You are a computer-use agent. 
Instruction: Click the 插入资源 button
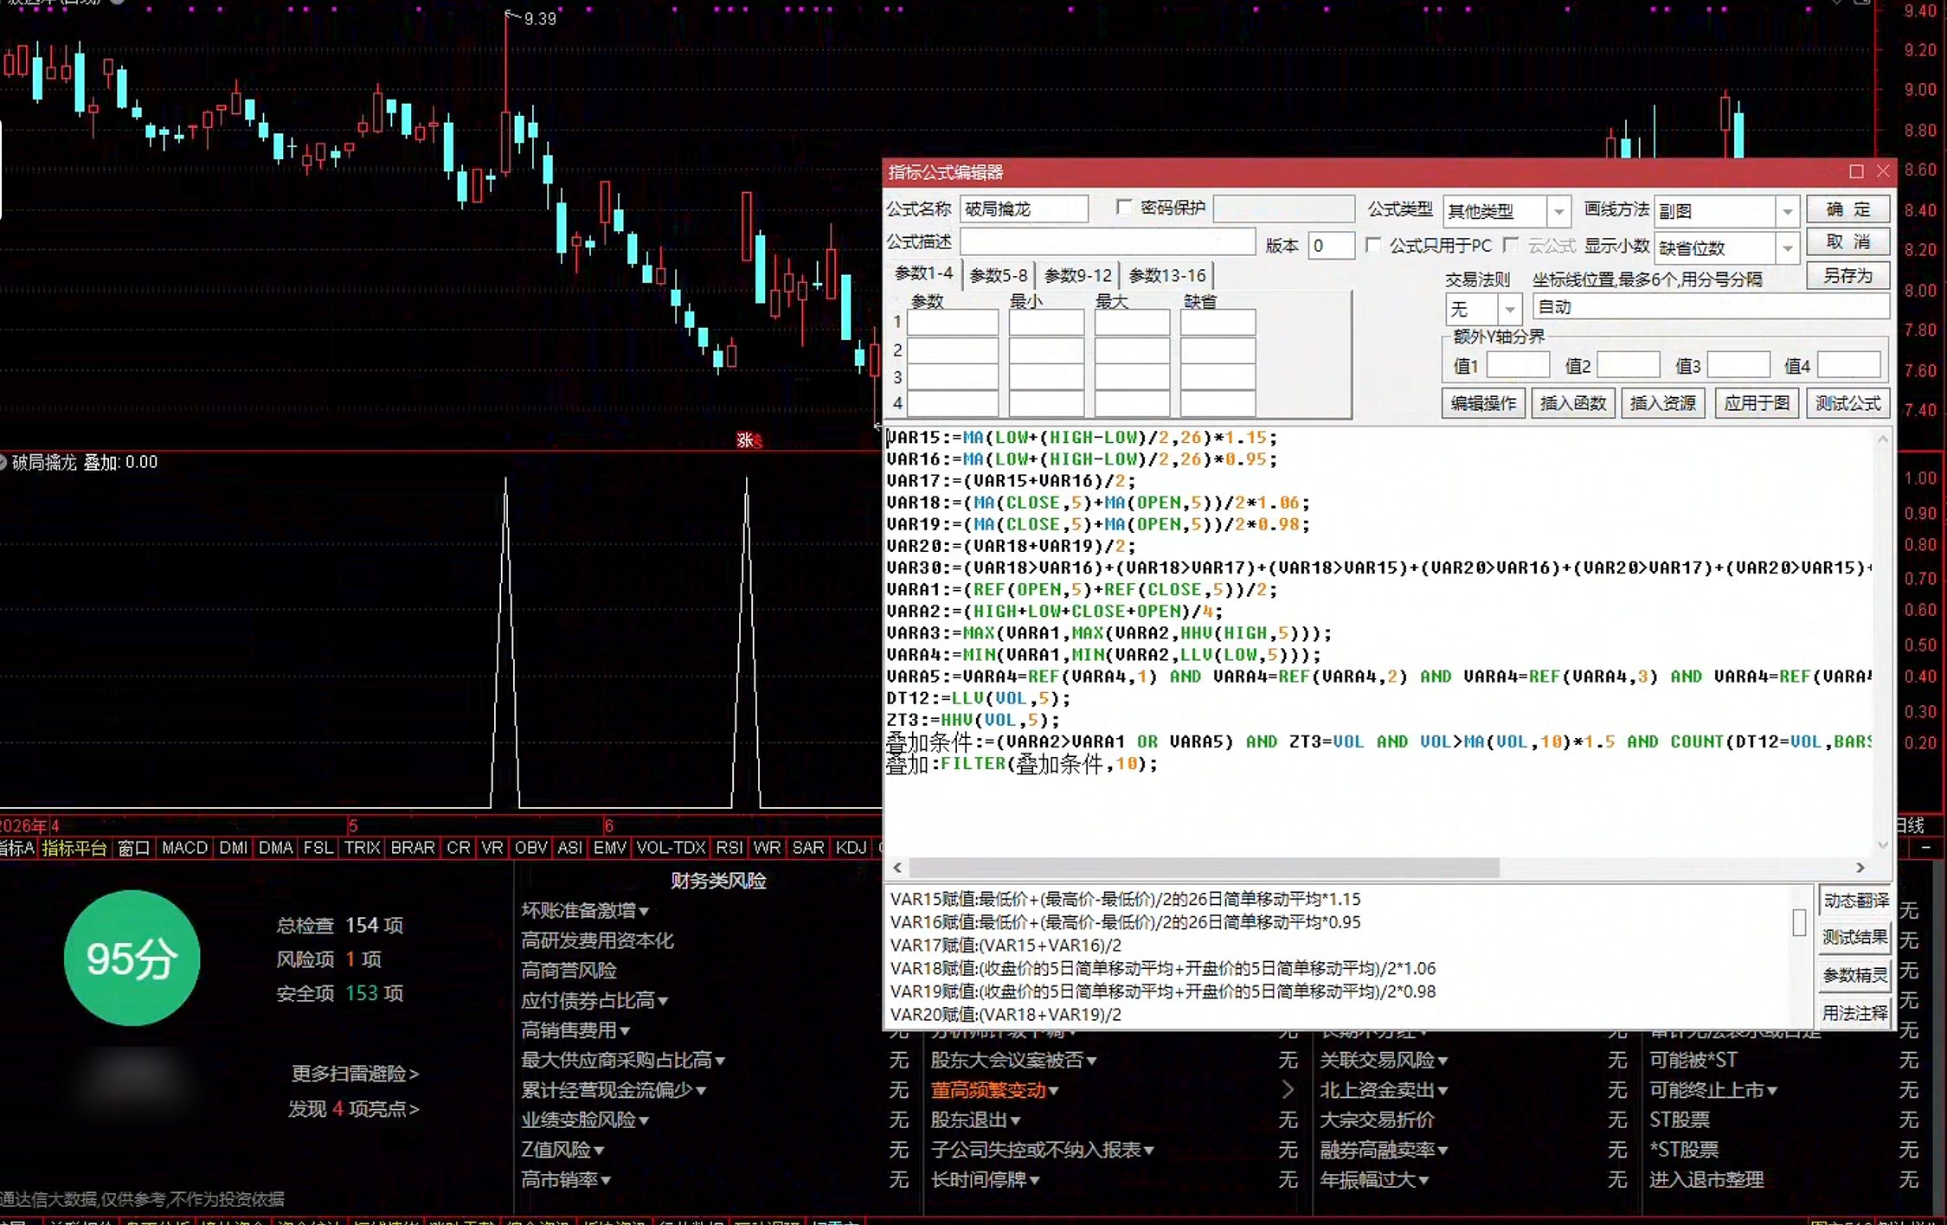(1663, 403)
